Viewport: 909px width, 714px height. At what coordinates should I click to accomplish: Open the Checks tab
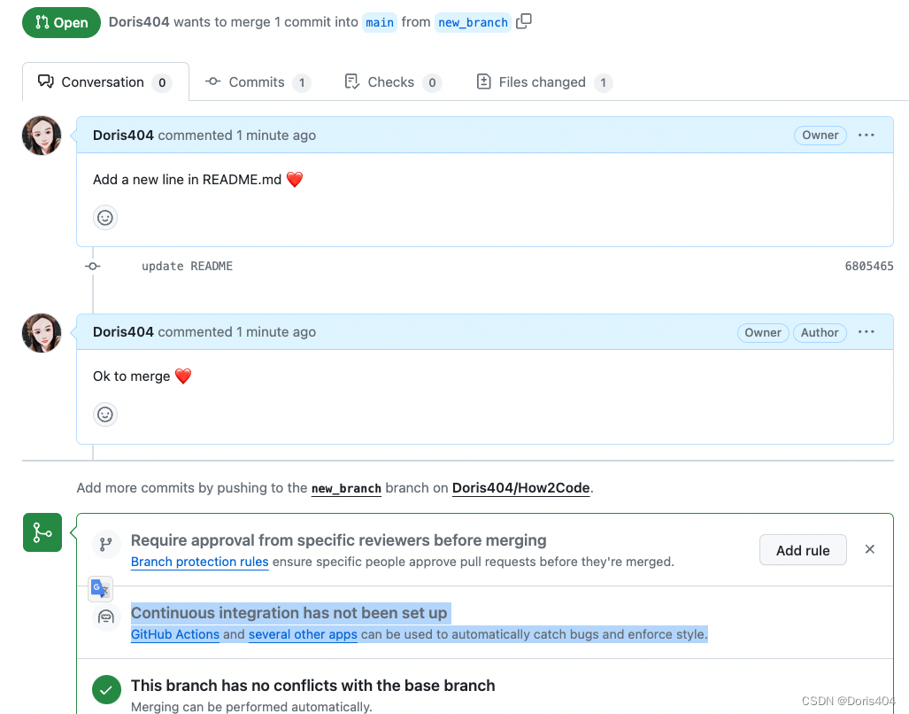392,81
